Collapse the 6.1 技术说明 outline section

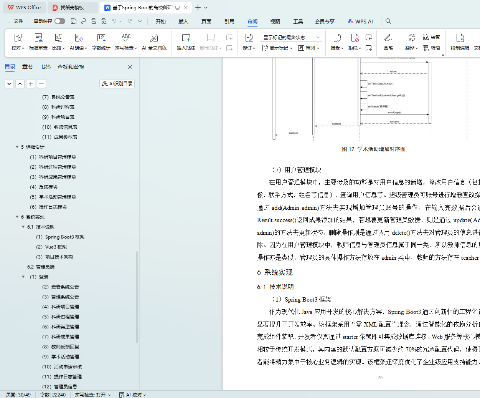[23, 227]
